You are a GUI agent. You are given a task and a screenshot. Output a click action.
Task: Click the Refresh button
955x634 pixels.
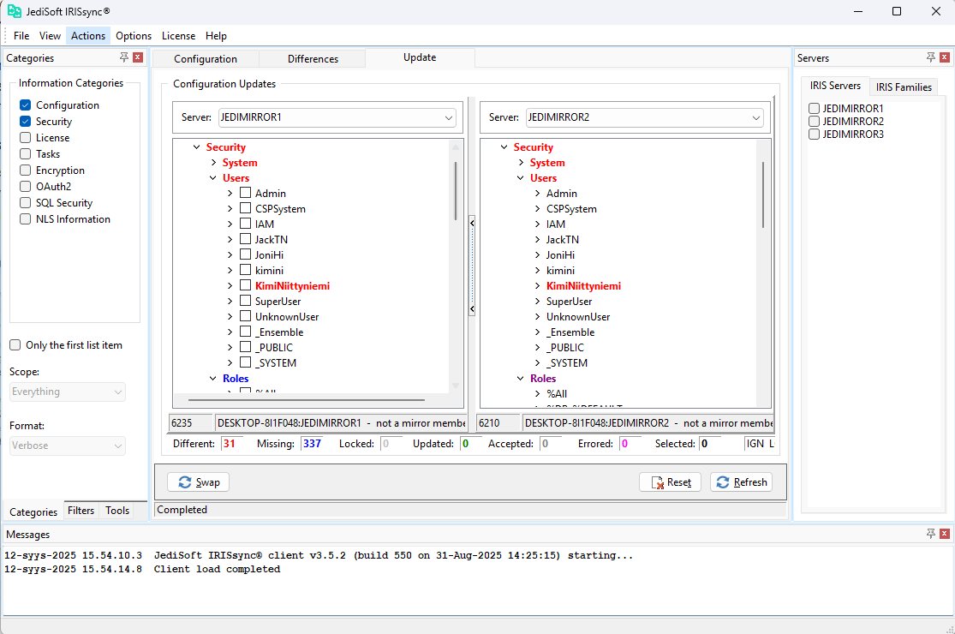pos(741,482)
